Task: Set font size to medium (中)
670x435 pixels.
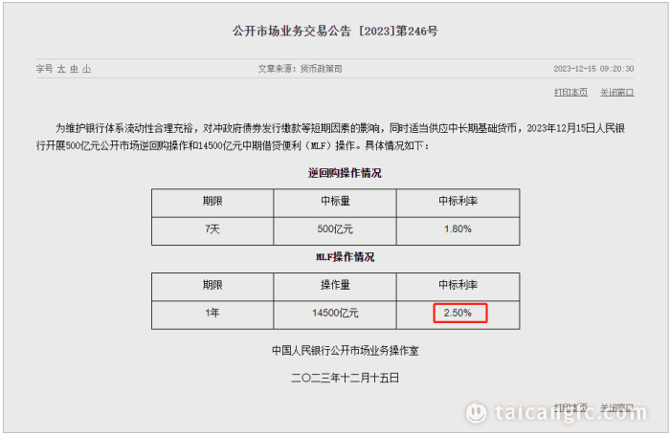Action: [x=75, y=69]
